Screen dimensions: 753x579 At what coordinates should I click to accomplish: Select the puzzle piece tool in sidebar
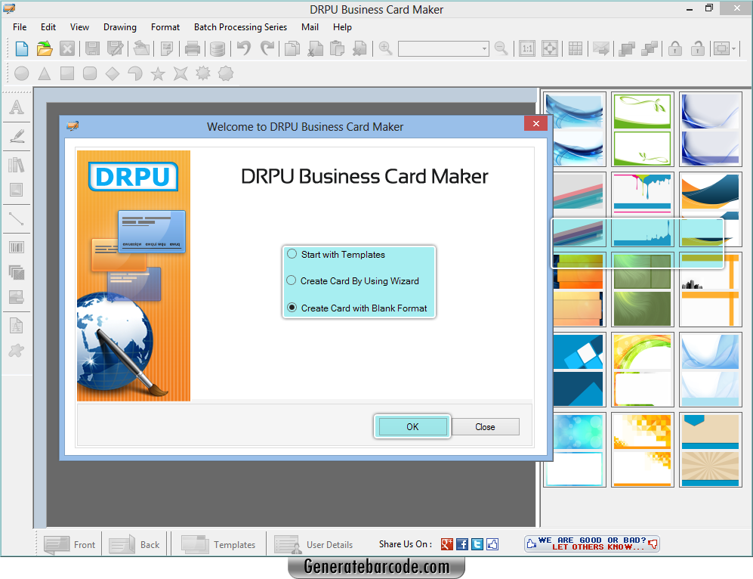(x=17, y=351)
